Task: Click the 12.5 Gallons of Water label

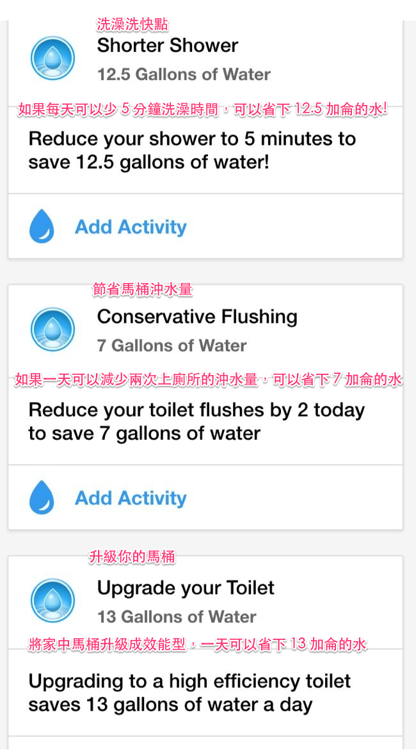Action: (184, 74)
